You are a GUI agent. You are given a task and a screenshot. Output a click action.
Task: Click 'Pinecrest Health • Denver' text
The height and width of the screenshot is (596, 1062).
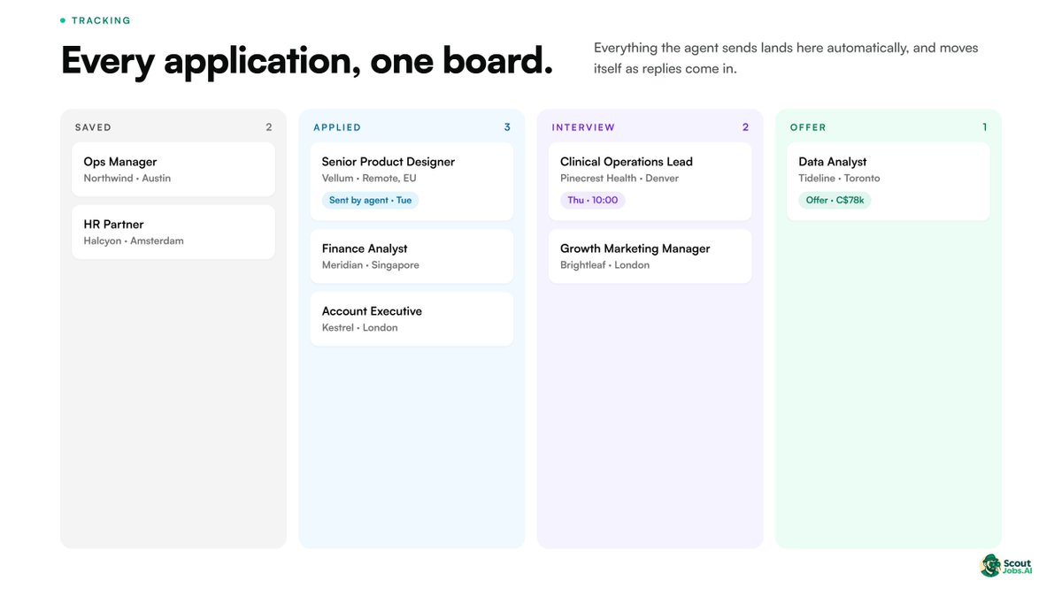(619, 179)
